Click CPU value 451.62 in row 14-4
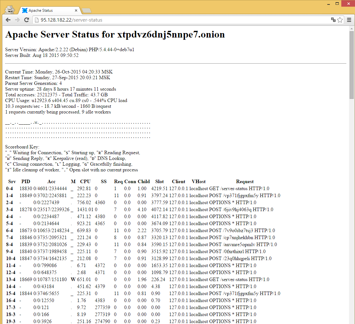355x324 pixels. coord(84,287)
